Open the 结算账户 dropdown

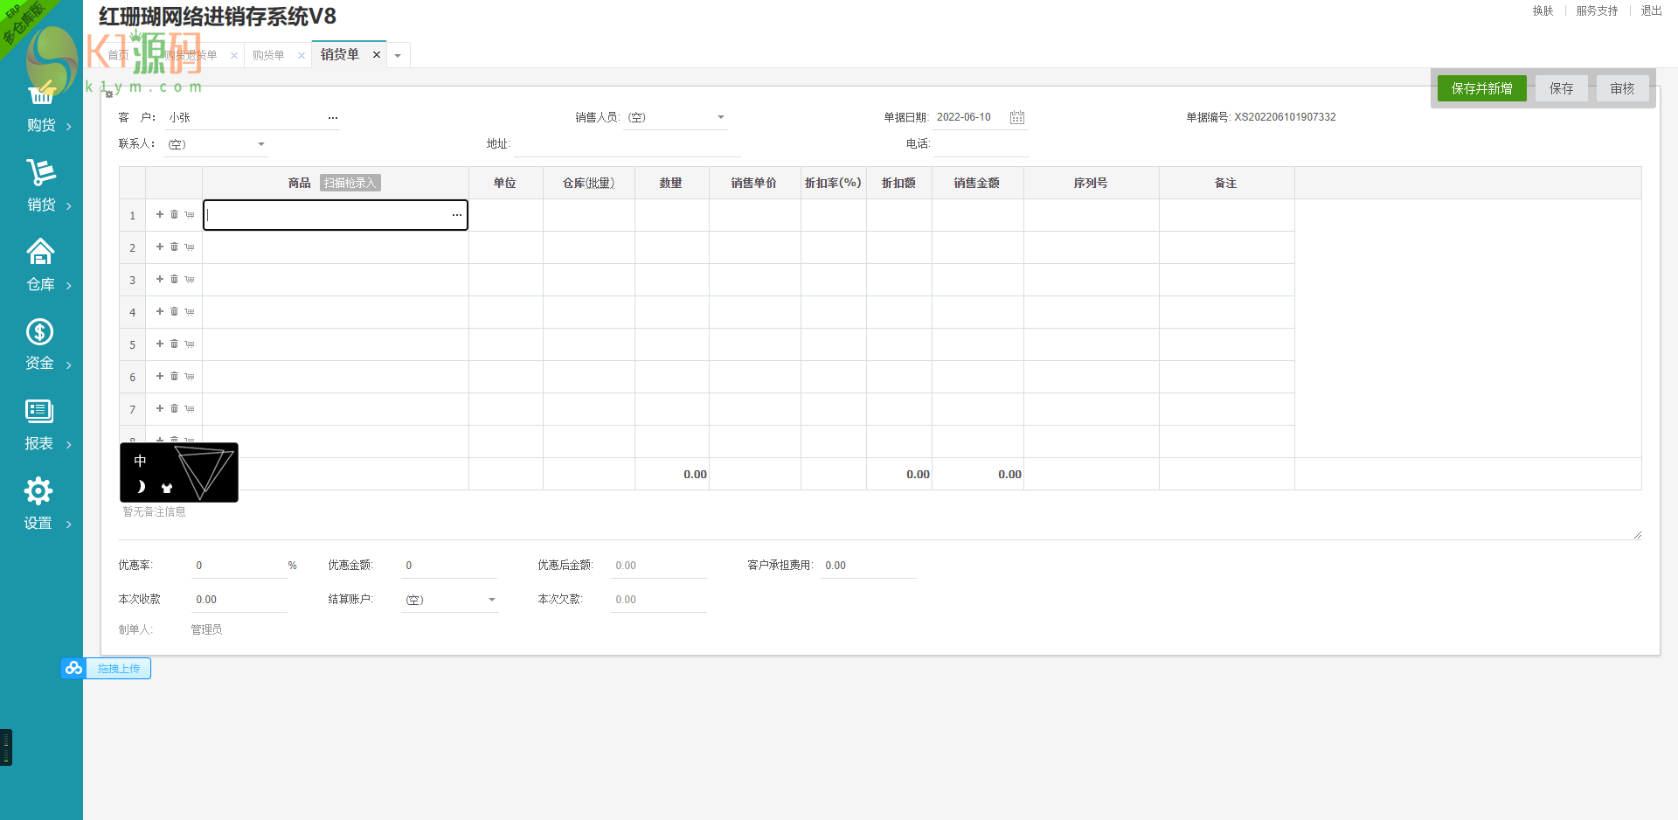[x=492, y=600]
